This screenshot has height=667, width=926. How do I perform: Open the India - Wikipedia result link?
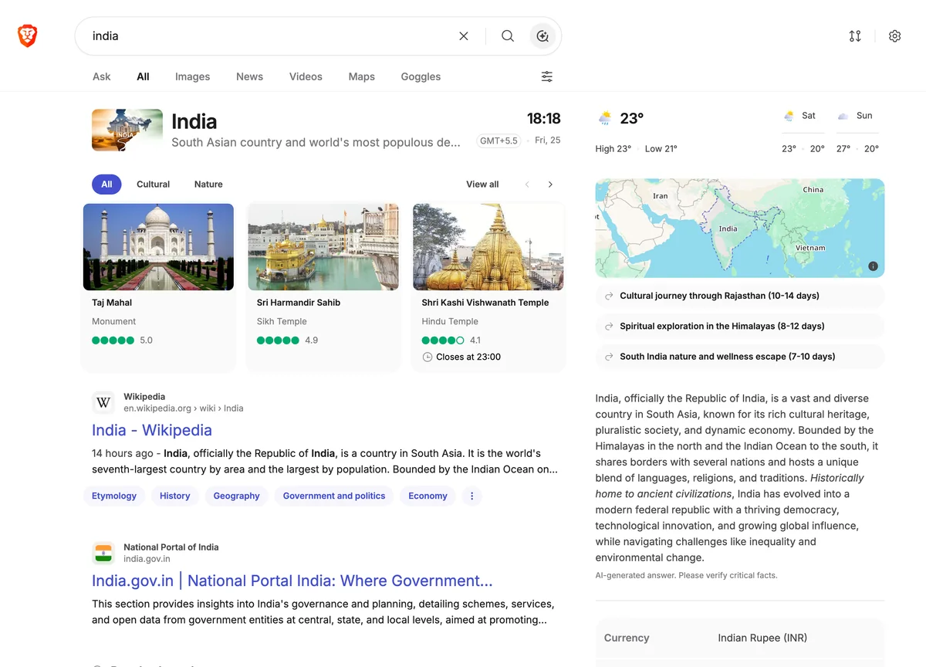tap(152, 430)
